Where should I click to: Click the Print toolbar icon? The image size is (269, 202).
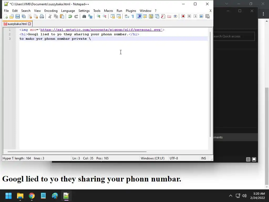click(42, 16)
